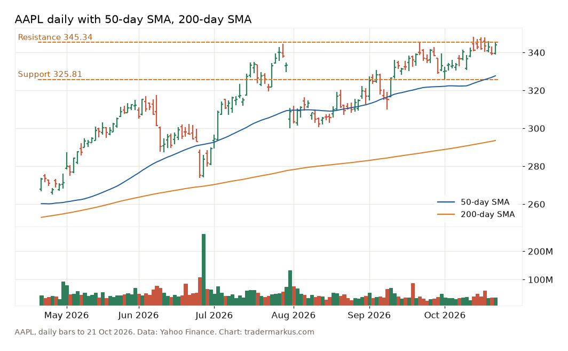Click the 100M volume axis label
The image size is (568, 351).
540,280
